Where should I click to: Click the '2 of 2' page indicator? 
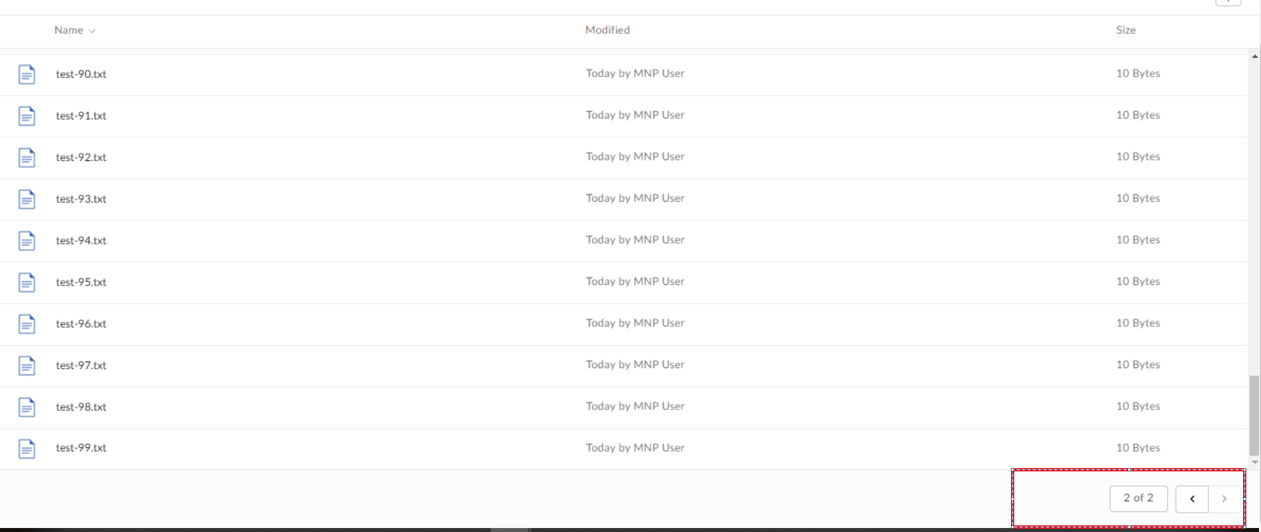(x=1138, y=498)
